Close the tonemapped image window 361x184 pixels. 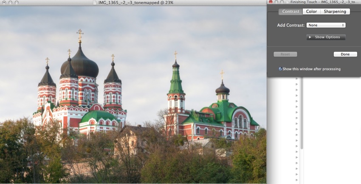click(4, 3)
